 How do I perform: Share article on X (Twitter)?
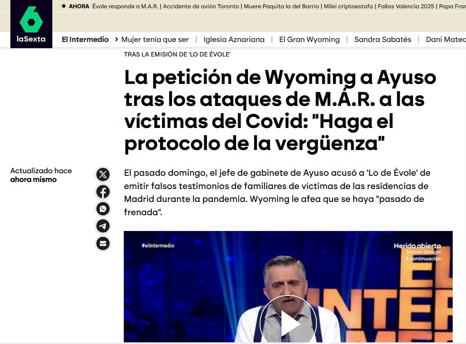[x=103, y=174]
